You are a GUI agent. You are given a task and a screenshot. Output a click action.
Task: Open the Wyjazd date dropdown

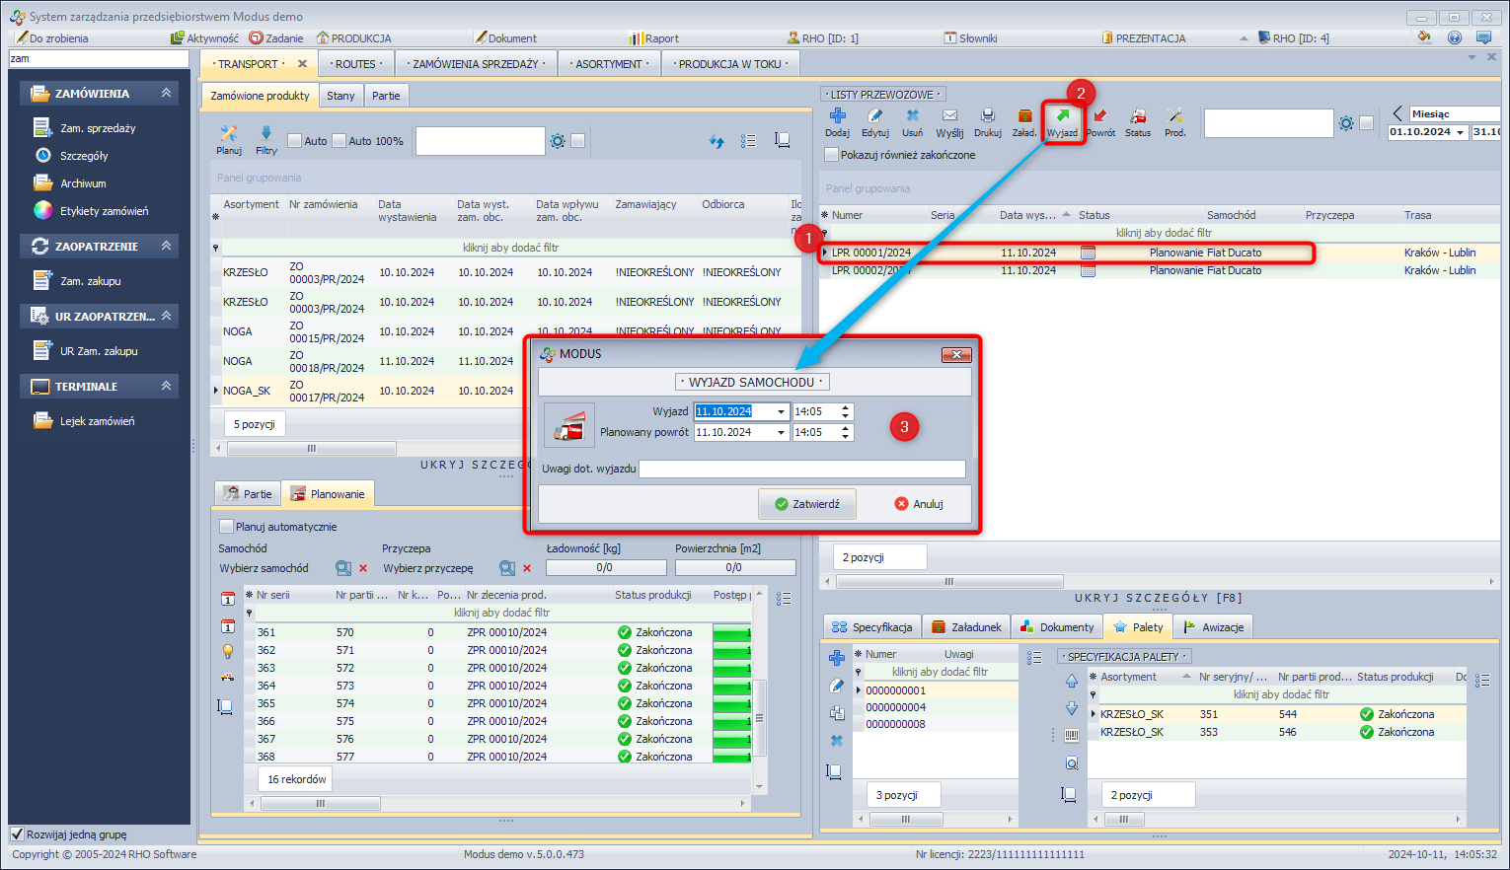tap(781, 412)
